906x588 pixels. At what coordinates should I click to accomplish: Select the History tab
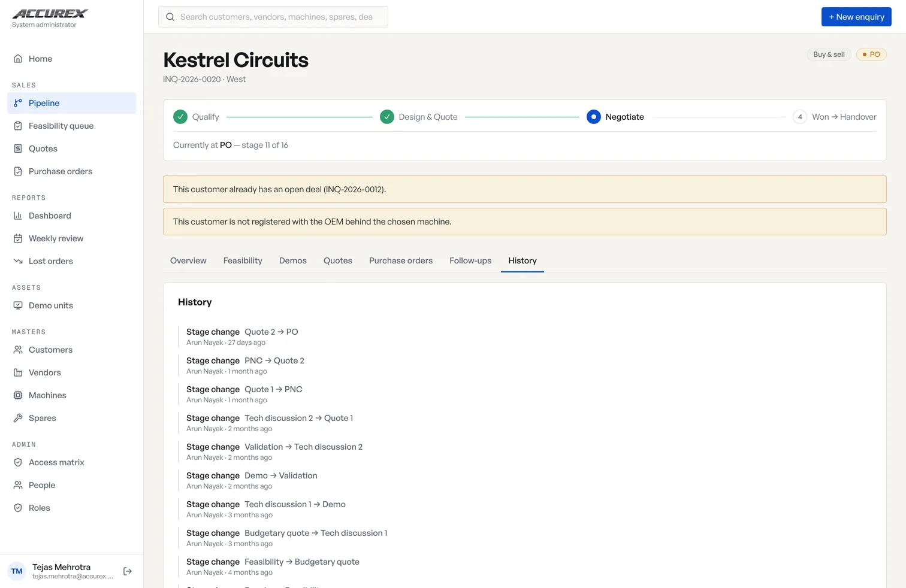click(523, 260)
